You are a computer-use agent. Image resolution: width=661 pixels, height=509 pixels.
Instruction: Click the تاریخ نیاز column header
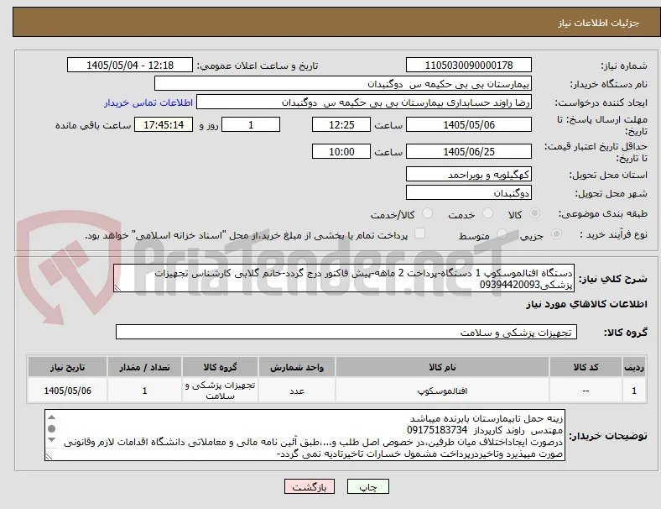(67, 367)
